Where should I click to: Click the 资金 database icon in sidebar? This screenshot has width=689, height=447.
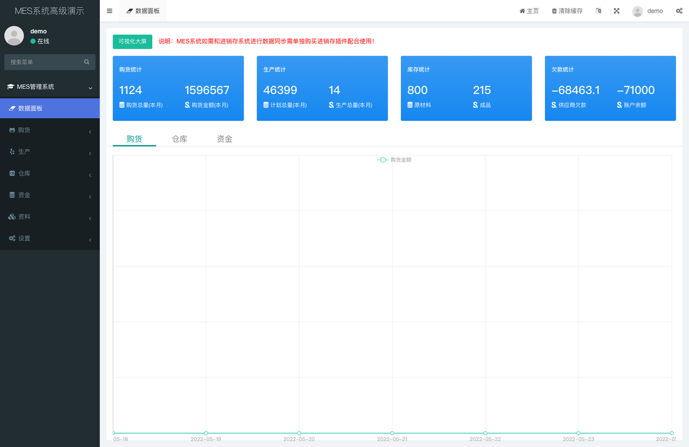click(12, 195)
